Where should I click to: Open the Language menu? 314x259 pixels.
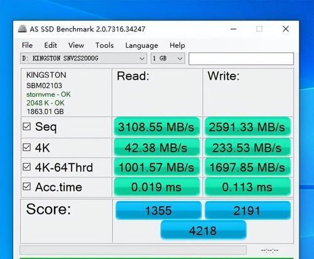[x=141, y=45]
